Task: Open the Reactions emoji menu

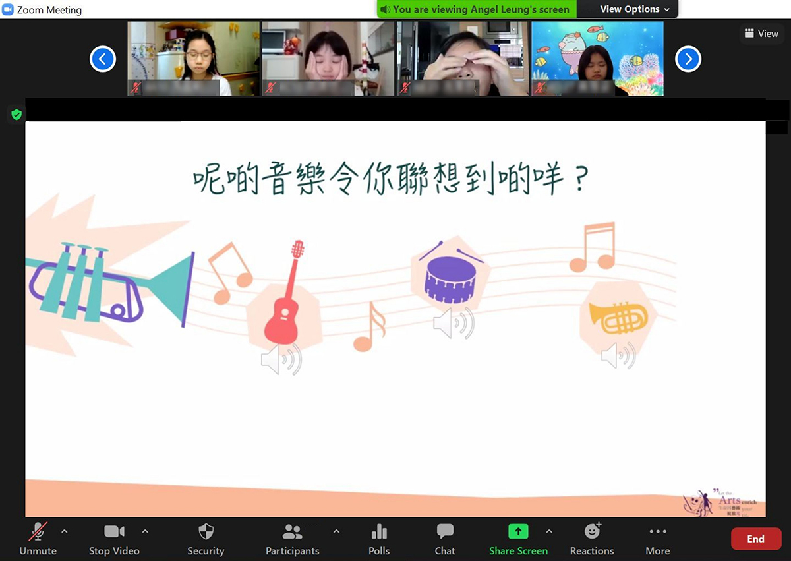Action: 592,539
